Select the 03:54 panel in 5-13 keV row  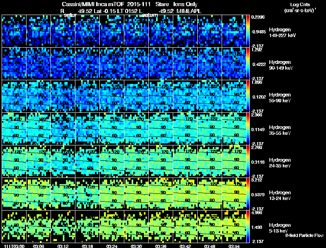point(234,226)
